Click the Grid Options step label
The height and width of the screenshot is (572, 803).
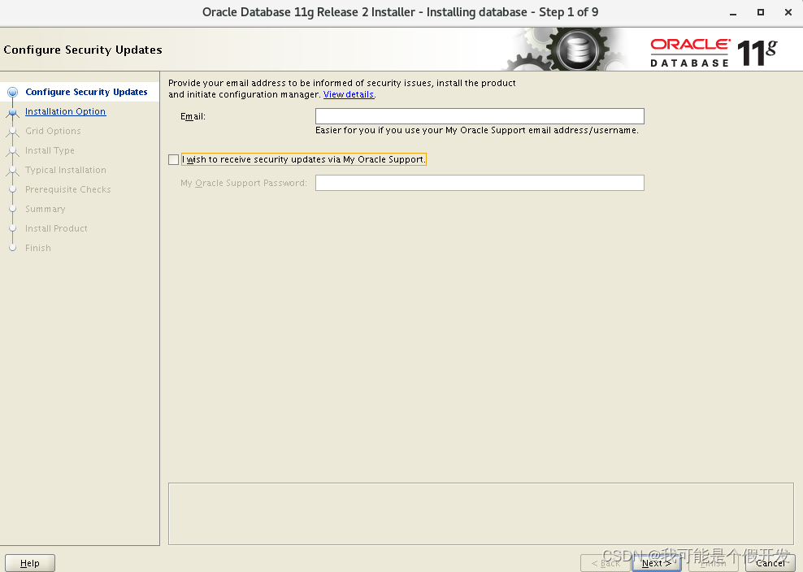54,131
